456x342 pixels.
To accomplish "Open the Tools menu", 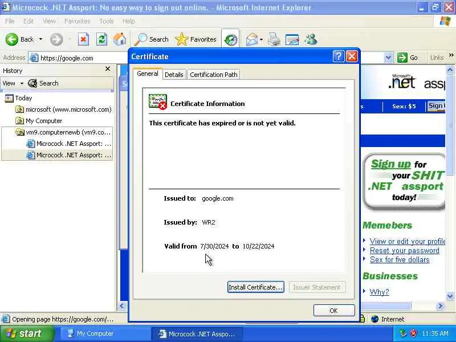I will (x=107, y=21).
